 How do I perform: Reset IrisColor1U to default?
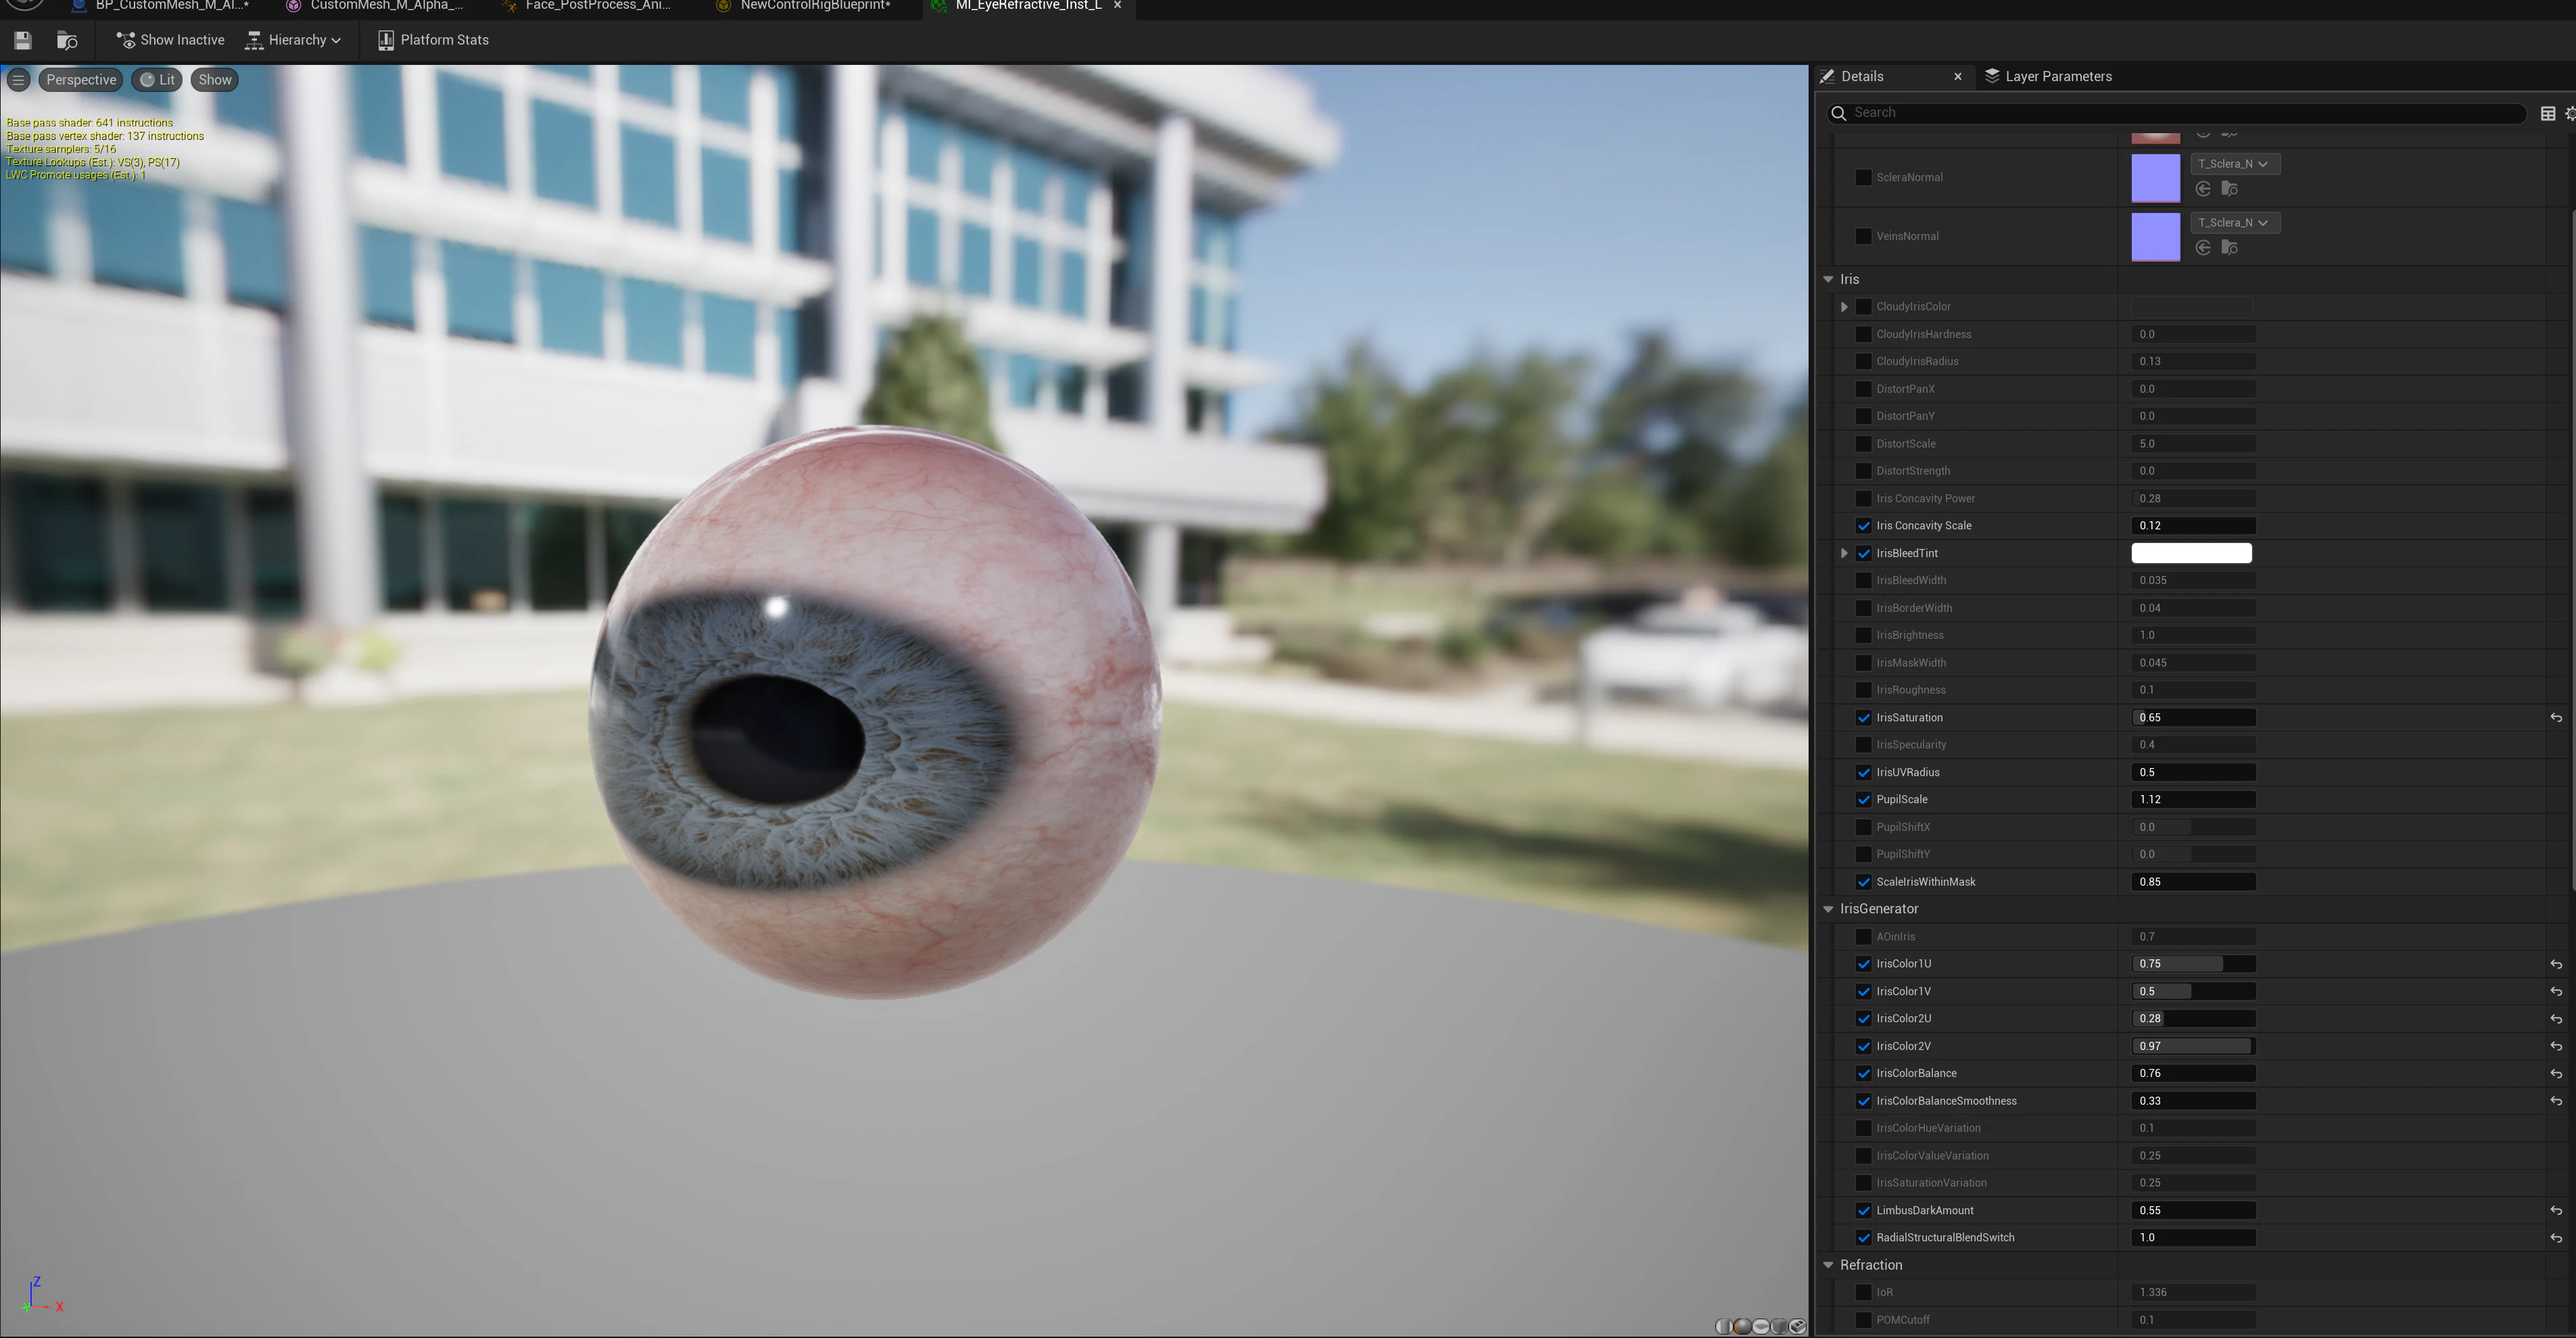pyautogui.click(x=2556, y=965)
